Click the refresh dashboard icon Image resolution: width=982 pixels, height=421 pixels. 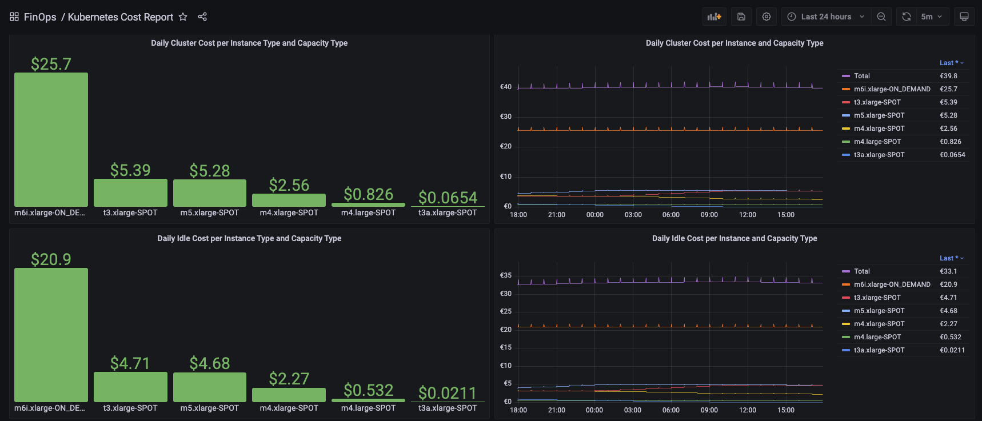pyautogui.click(x=906, y=17)
